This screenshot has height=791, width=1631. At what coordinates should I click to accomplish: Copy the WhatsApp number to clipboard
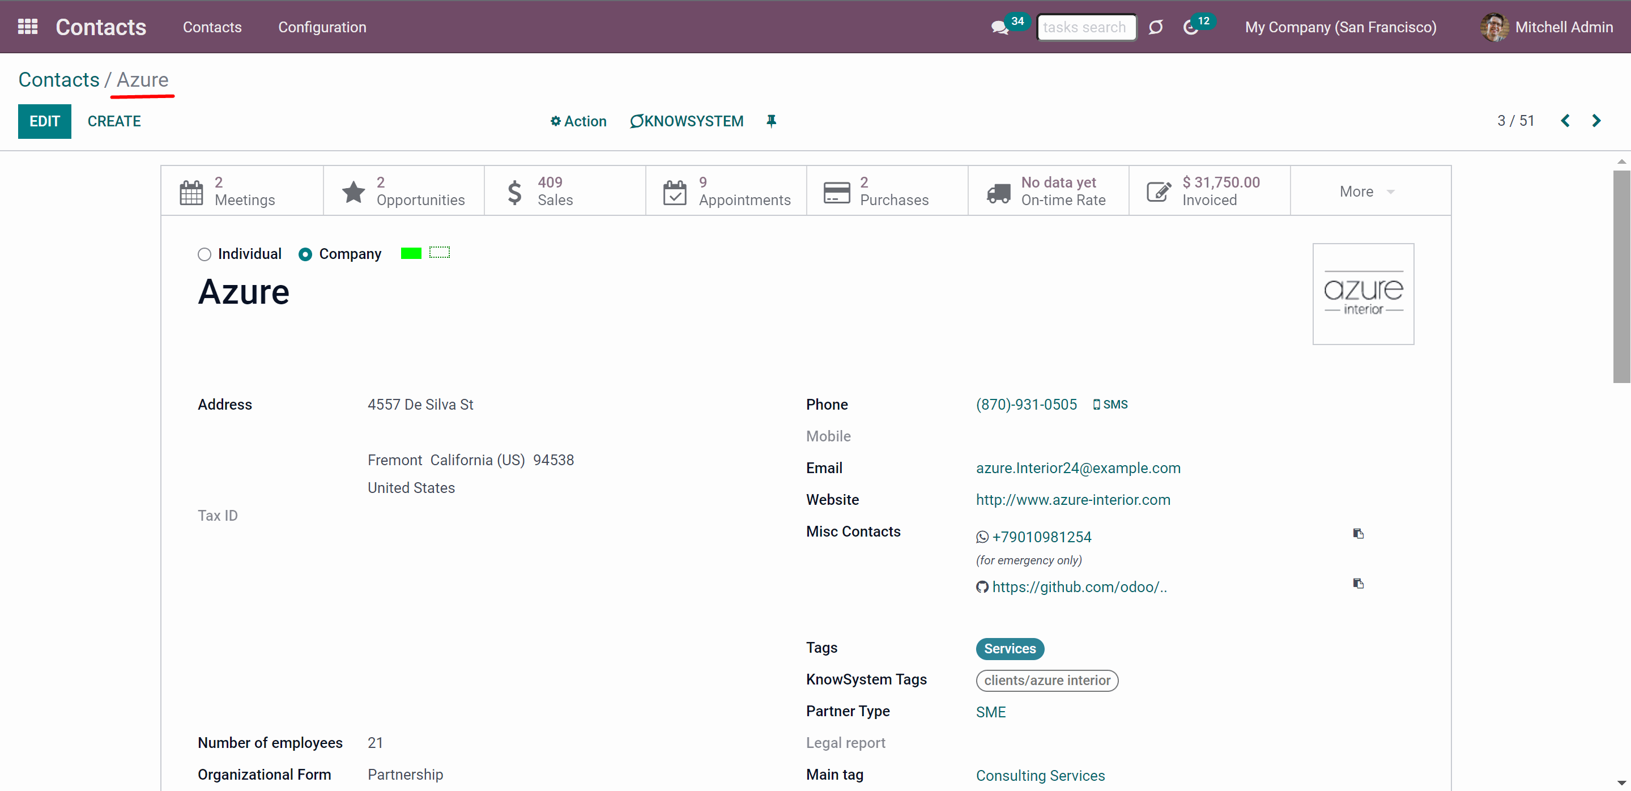1358,534
